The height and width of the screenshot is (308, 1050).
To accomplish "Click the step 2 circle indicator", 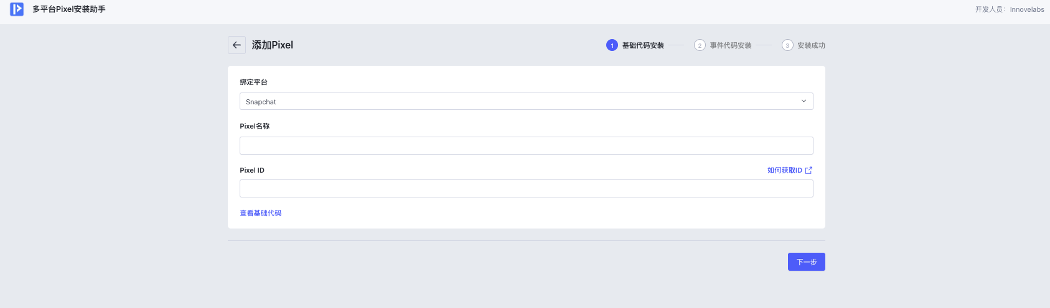I will point(700,45).
